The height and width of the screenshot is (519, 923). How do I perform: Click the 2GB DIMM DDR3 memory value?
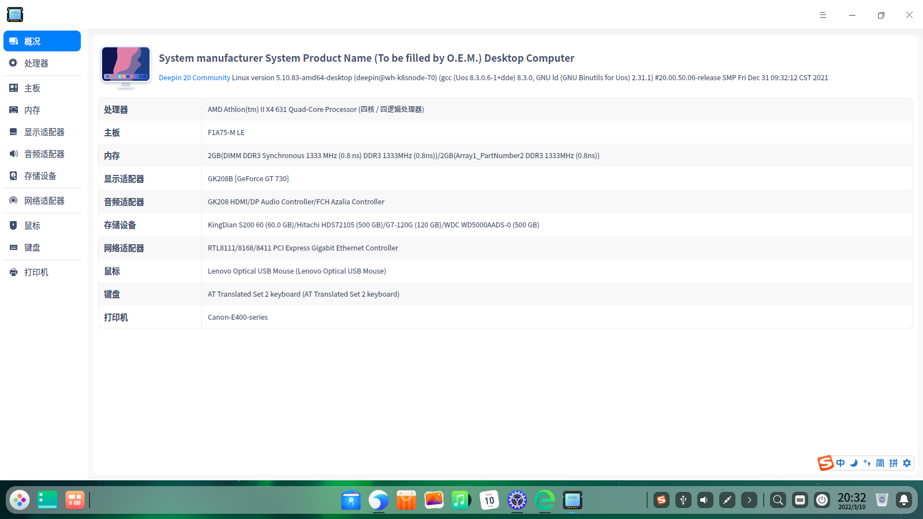[403, 155]
